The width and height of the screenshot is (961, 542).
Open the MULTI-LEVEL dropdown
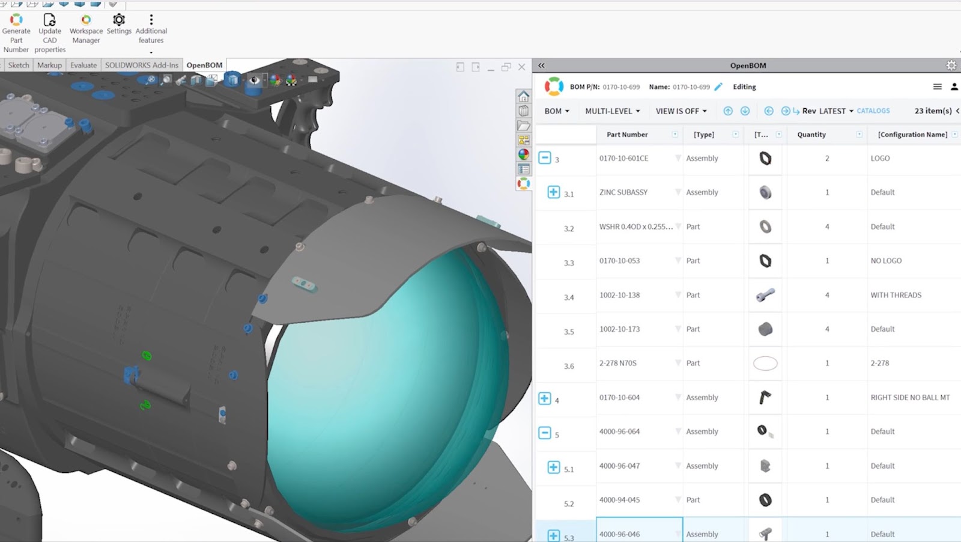click(613, 111)
